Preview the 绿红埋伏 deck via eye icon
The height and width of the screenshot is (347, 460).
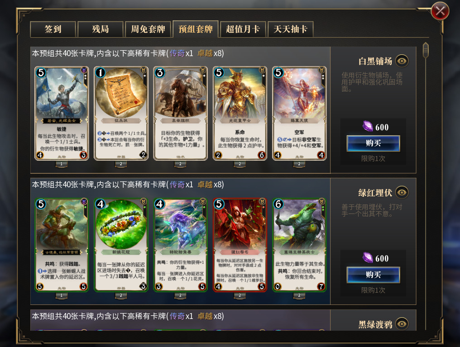402,193
